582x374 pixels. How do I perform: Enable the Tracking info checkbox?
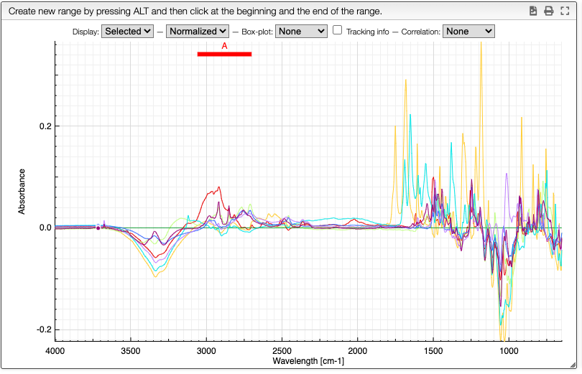tap(337, 30)
